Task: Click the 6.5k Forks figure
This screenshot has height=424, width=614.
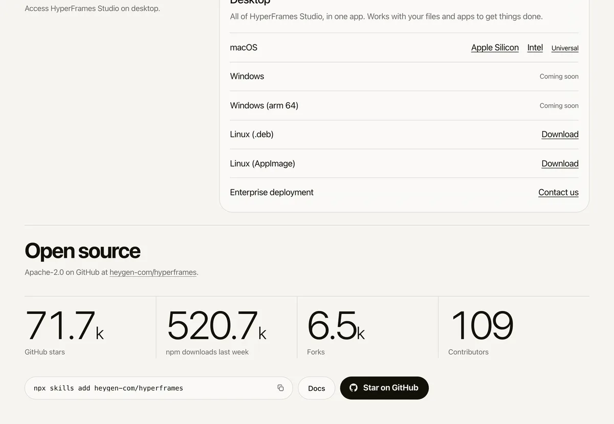Action: (336, 325)
